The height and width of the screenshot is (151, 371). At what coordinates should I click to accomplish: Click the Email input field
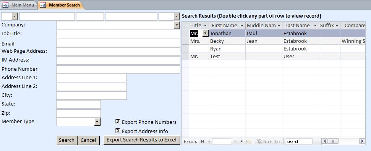coord(118,43)
